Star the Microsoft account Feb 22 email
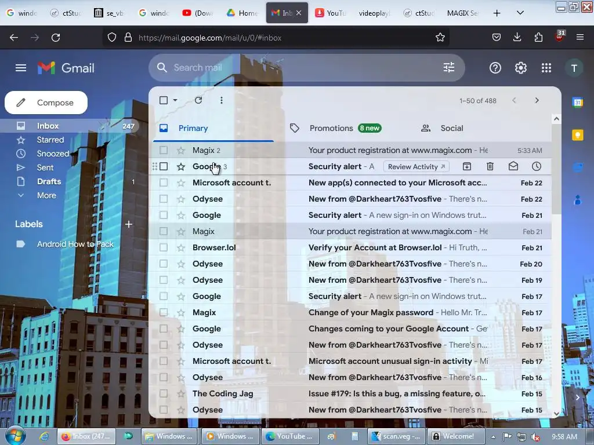This screenshot has width=594, height=445. [x=181, y=183]
